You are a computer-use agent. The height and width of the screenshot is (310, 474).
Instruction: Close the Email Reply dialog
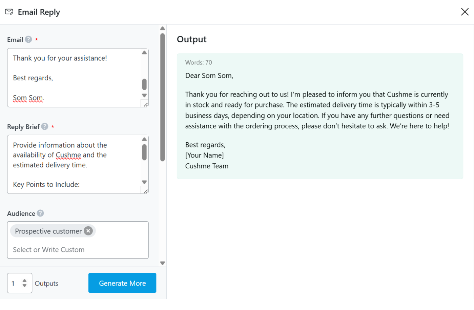tap(465, 12)
